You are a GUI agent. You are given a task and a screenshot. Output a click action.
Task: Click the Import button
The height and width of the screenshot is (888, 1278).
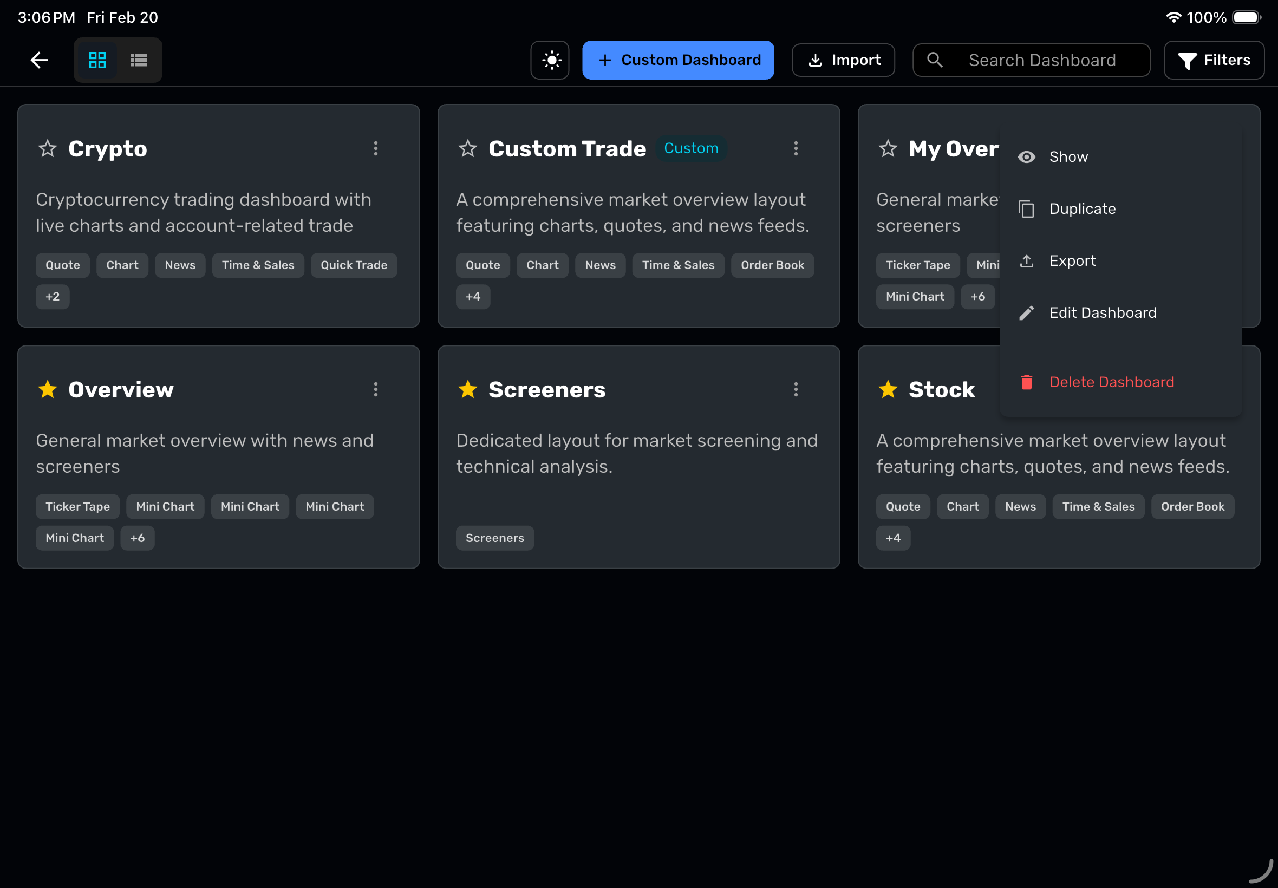click(x=844, y=60)
